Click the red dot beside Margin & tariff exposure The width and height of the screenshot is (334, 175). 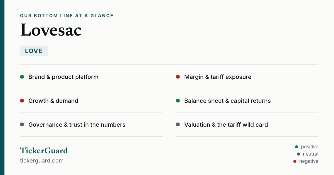pos(178,77)
